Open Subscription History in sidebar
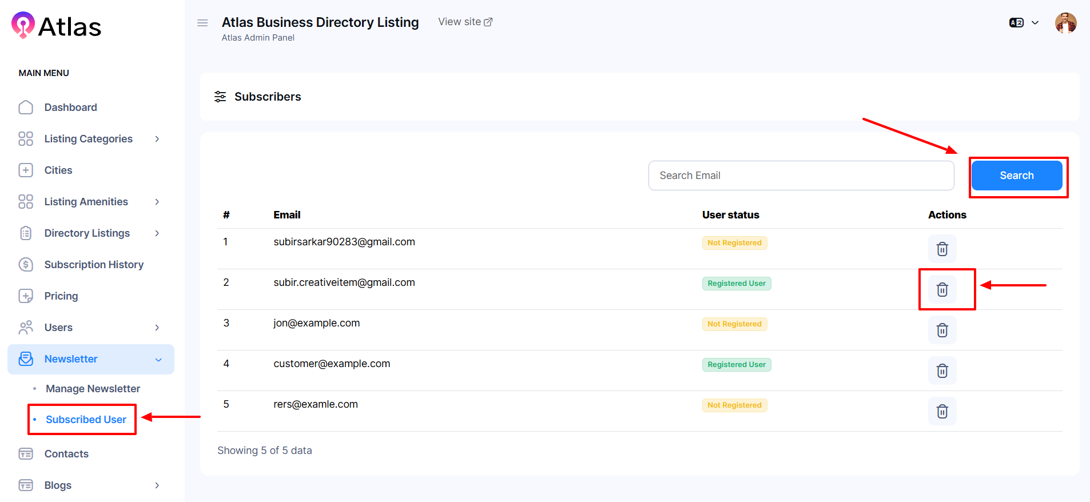1090x502 pixels. click(94, 265)
